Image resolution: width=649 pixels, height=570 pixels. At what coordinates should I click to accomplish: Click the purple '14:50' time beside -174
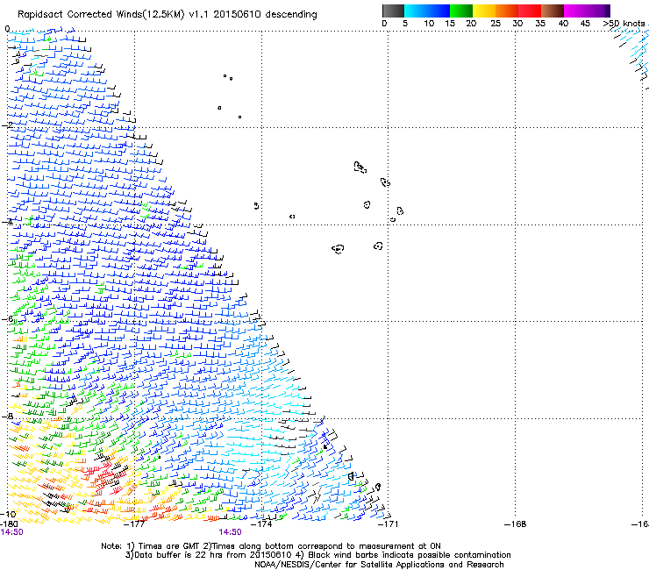coord(230,532)
